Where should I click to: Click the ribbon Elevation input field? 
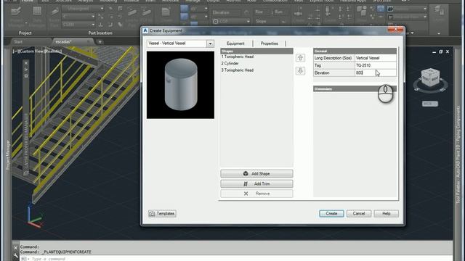click(x=227, y=12)
